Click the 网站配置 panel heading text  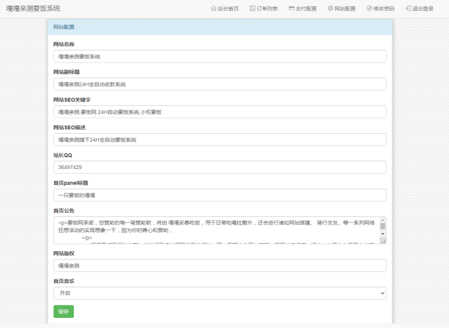tap(64, 27)
